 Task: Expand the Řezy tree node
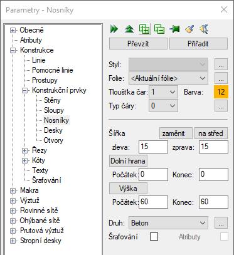pyautogui.click(x=24, y=151)
